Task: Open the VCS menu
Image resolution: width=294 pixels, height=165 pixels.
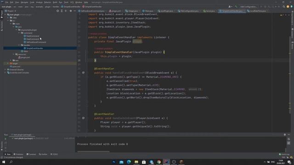Action: (72, 2)
